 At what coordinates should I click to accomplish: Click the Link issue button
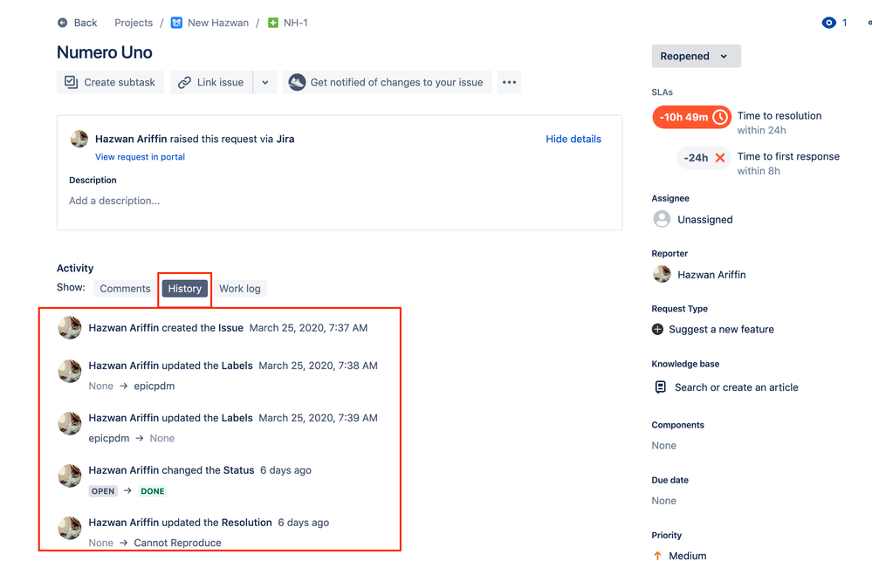210,82
